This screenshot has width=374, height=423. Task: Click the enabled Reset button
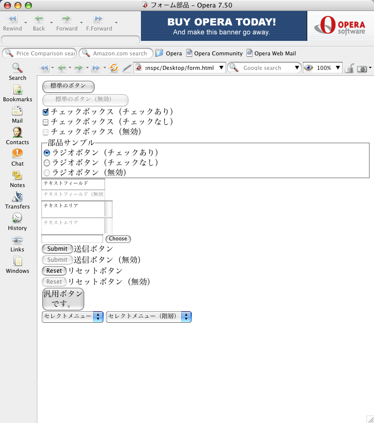pyautogui.click(x=54, y=270)
